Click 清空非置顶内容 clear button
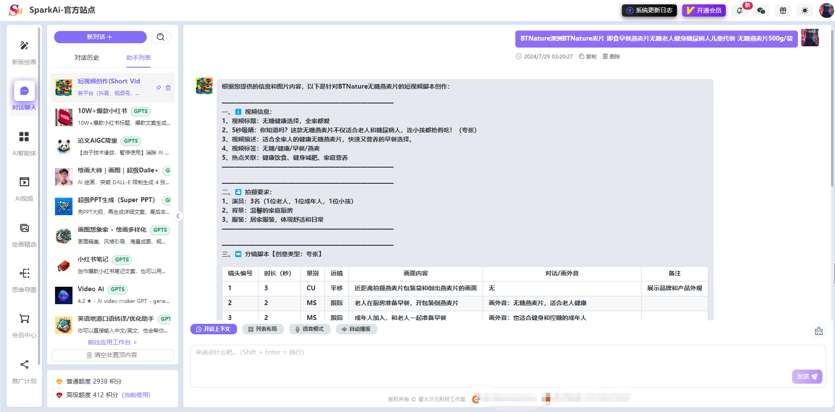 coord(113,355)
